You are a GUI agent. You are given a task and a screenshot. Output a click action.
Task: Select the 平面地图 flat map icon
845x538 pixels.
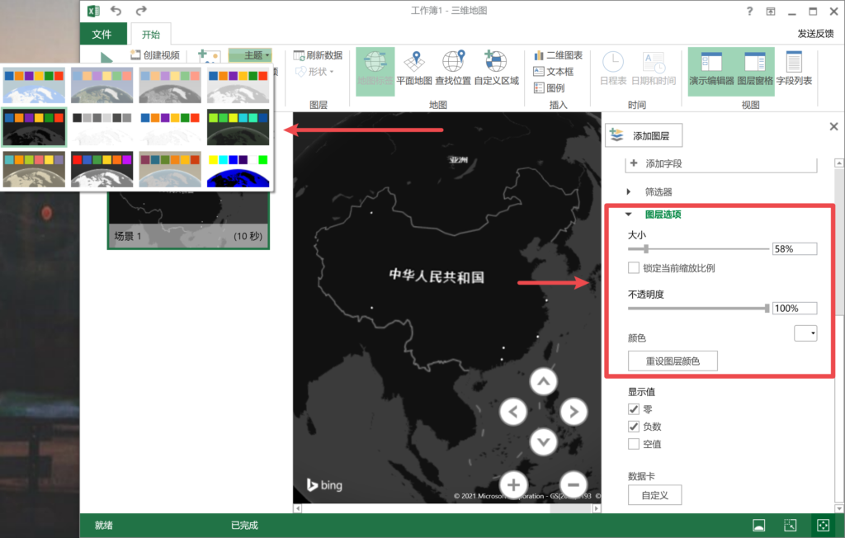coord(414,68)
